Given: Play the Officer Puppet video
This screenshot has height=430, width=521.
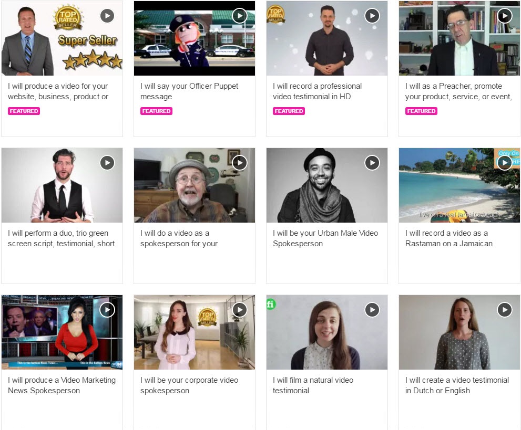Looking at the screenshot, I should [240, 16].
